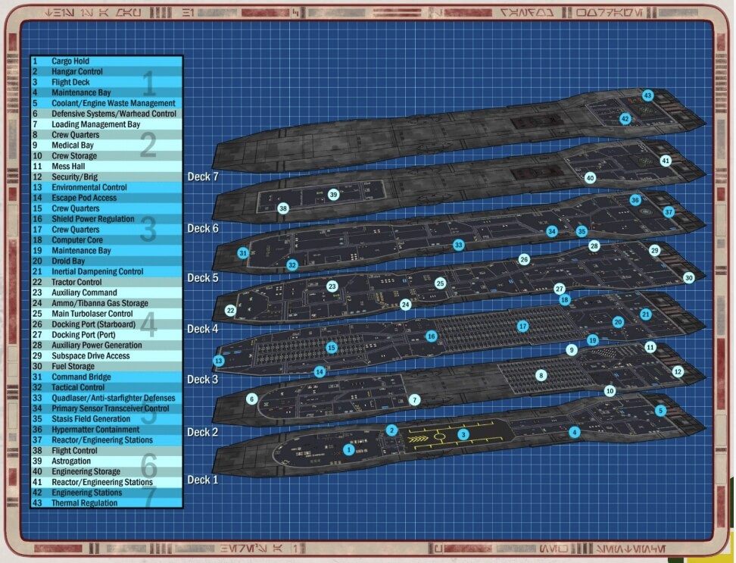Select the Thermal Regulation legend row
The width and height of the screenshot is (736, 563).
(x=106, y=503)
